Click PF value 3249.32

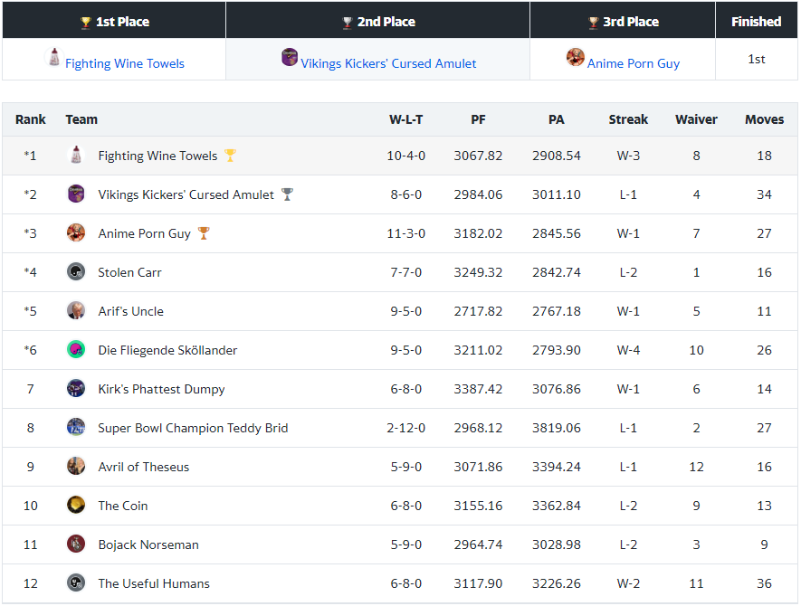pyautogui.click(x=478, y=272)
